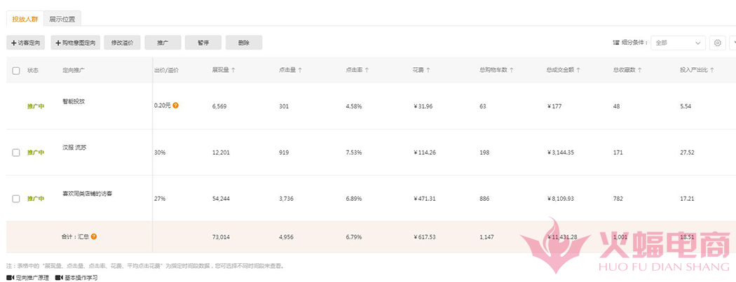Toggle the select-all checkbox in table header
This screenshot has height=282, width=736.
point(16,70)
